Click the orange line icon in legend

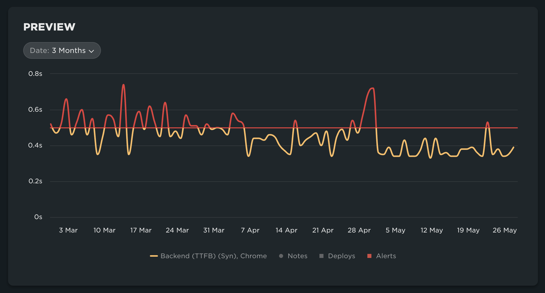[154, 256]
